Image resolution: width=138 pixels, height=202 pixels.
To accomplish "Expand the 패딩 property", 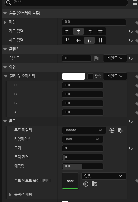I will (x=5, y=22).
